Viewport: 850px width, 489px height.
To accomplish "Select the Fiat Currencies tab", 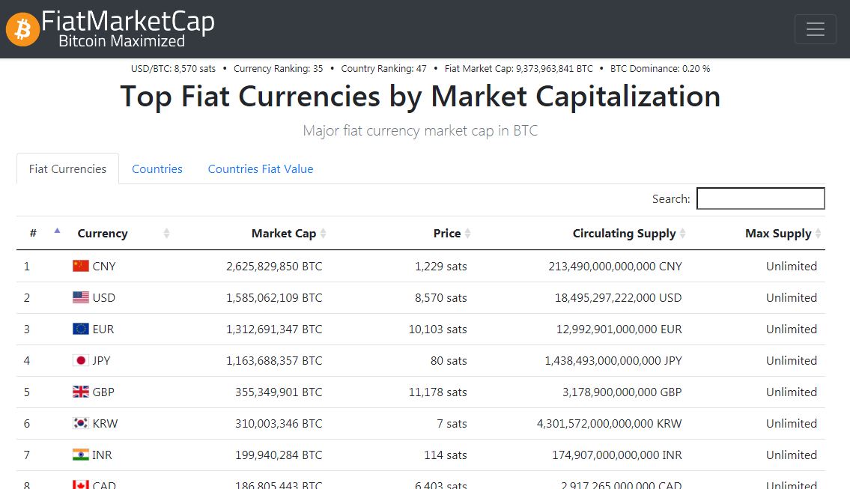I will pyautogui.click(x=67, y=169).
